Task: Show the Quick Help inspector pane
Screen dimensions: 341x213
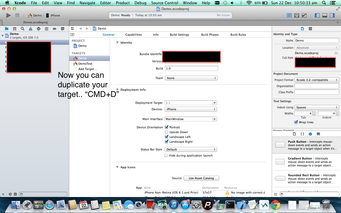Action: pyautogui.click(x=310, y=29)
